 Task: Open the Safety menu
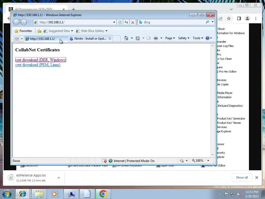pyautogui.click(x=184, y=38)
